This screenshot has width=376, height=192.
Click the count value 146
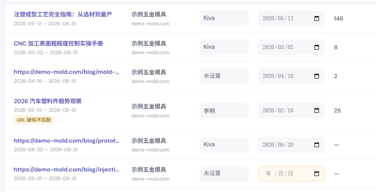coord(338,18)
